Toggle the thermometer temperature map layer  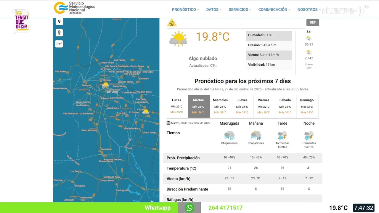(59, 33)
